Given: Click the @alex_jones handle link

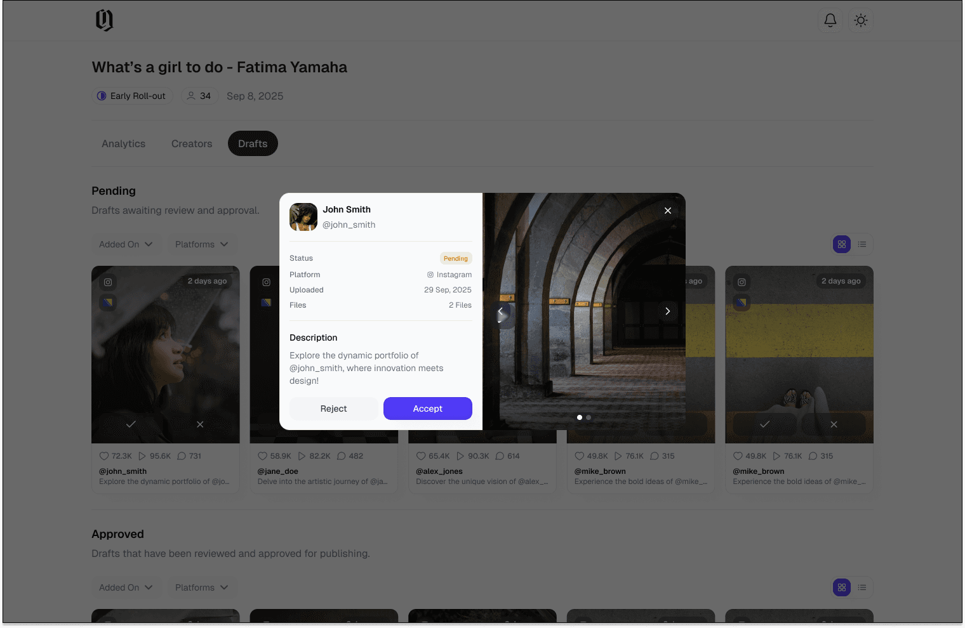Looking at the screenshot, I should [439, 471].
